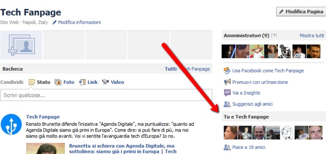
Task: Click the Amministratori (9) heading
Action: click(x=247, y=36)
